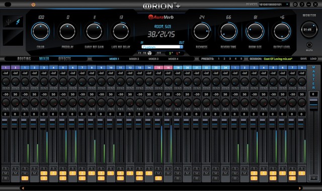Click the Richness knob
This screenshot has height=191, width=322.
201,31
